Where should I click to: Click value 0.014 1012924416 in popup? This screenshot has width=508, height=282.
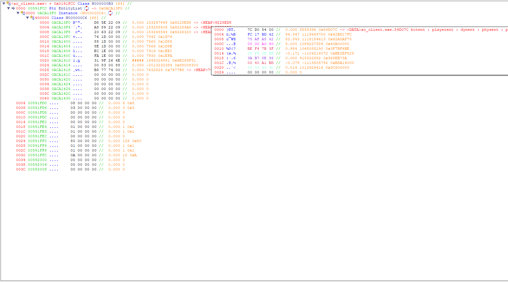click(304, 67)
